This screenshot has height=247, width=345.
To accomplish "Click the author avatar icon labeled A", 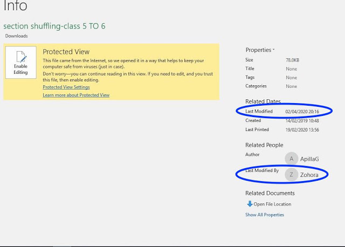I will (x=291, y=159).
